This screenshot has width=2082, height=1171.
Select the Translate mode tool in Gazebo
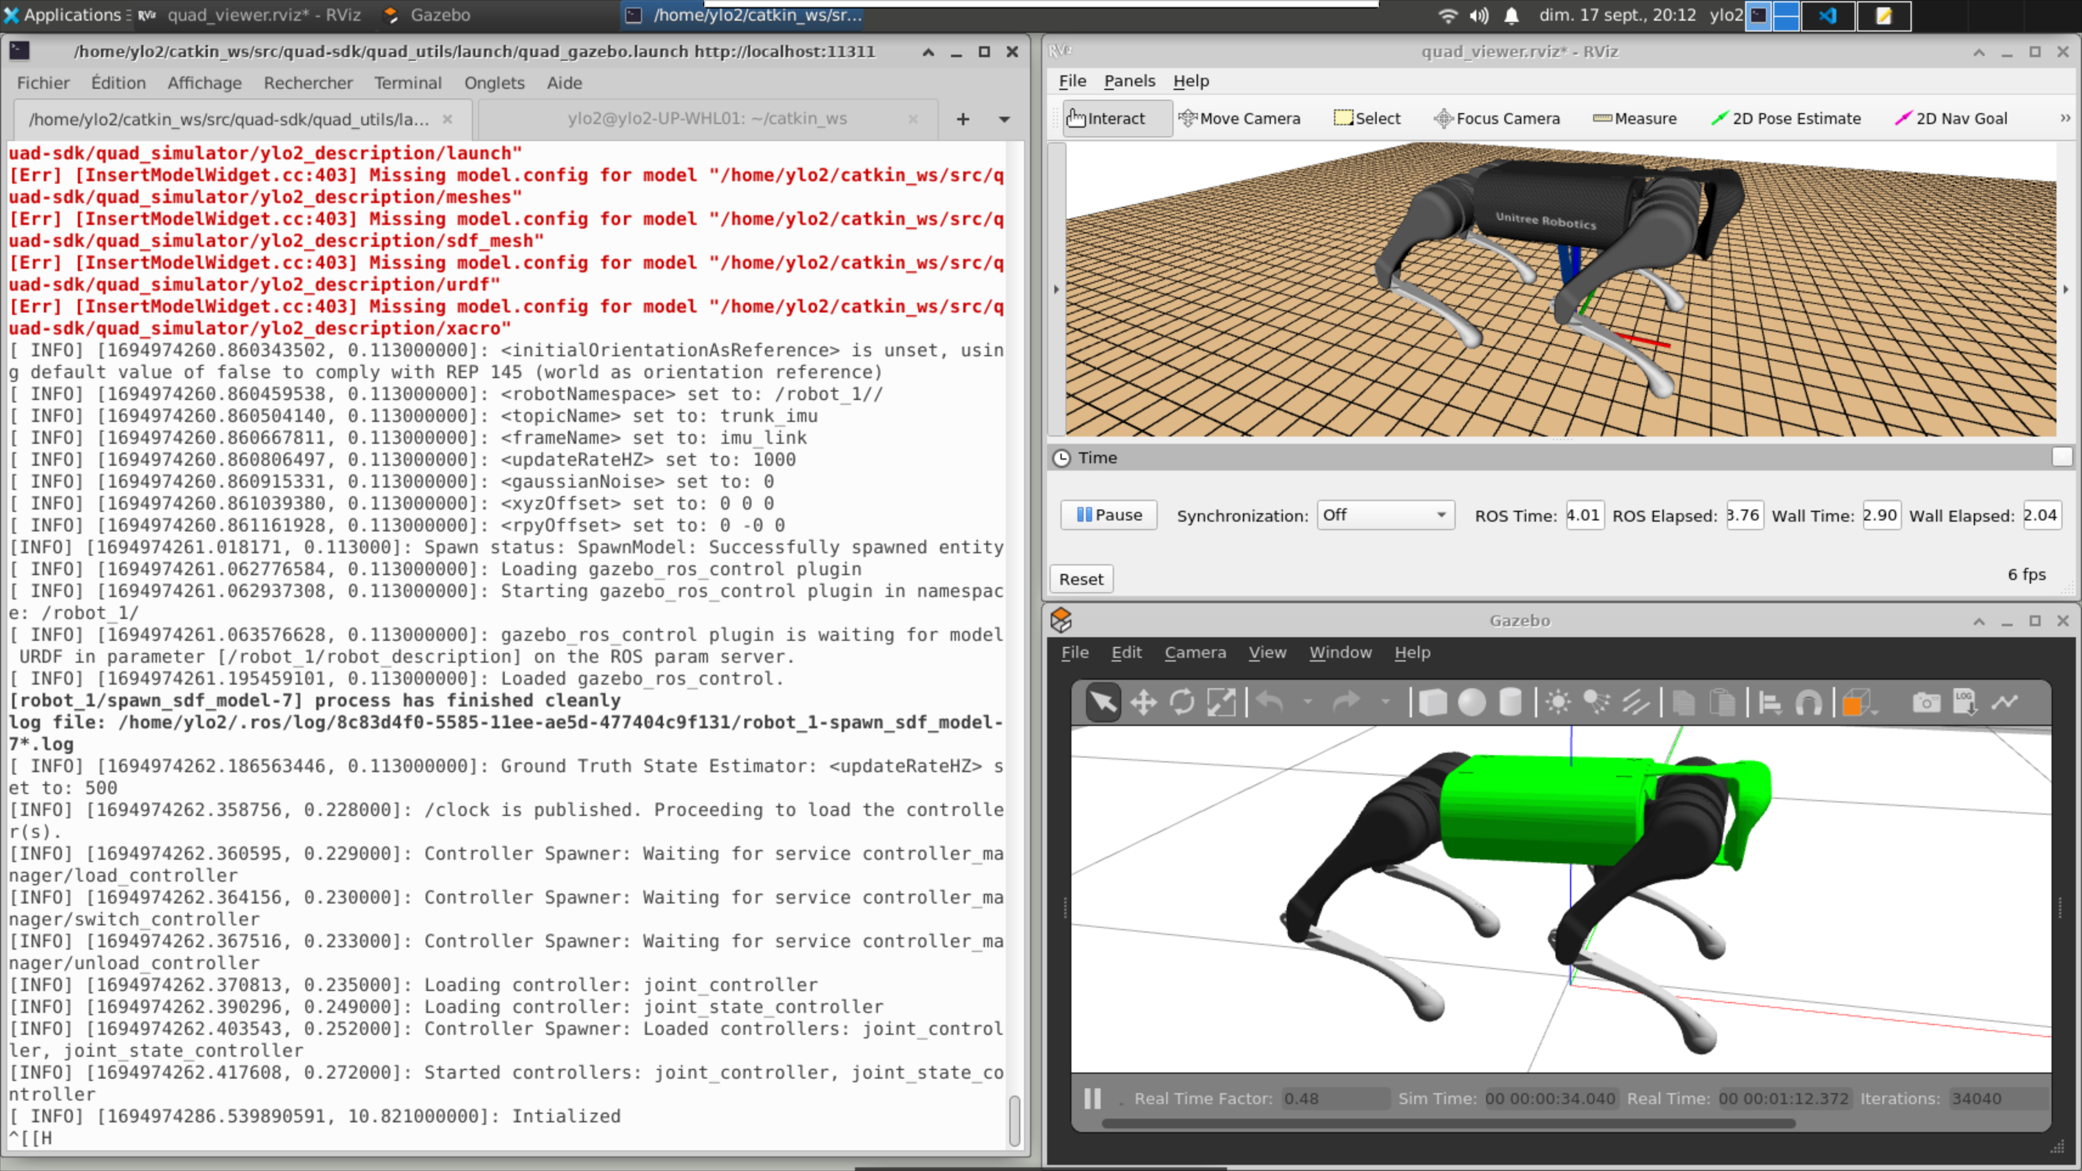point(1143,702)
